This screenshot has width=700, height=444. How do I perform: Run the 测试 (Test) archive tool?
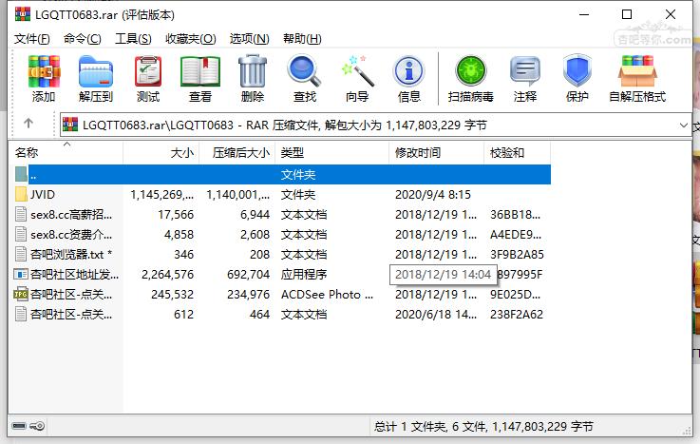[148, 71]
